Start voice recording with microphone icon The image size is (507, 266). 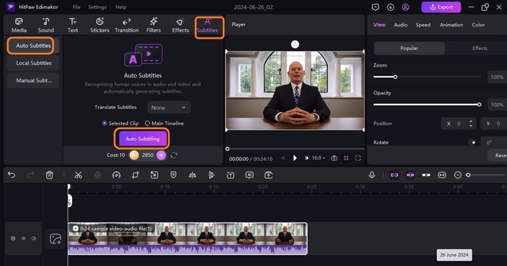pos(372,175)
